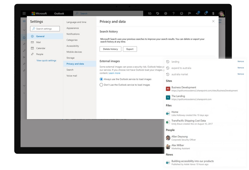249x170 pixels.
Task: Click Allan Deyoung's profile picture
Action: (x=168, y=138)
